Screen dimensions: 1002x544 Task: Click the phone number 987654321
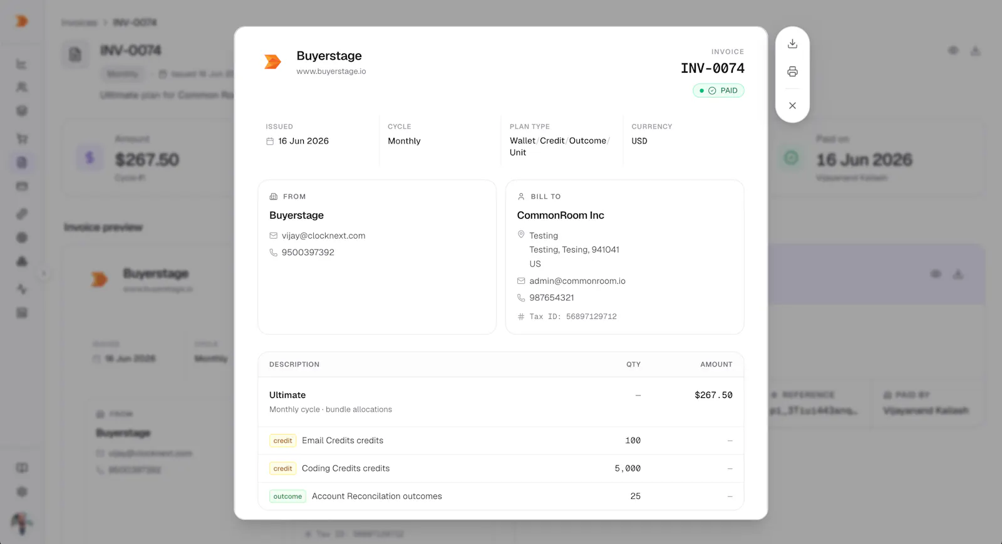click(x=552, y=298)
